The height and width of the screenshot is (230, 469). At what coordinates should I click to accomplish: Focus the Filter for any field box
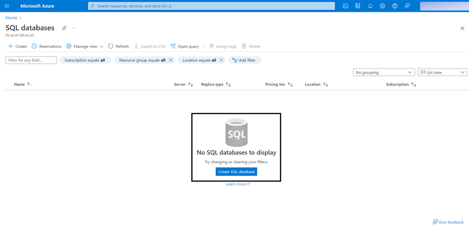[x=31, y=60]
